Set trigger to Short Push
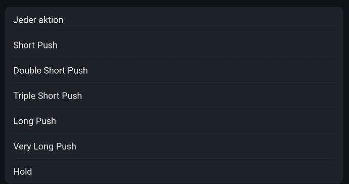The width and height of the screenshot is (349, 184). coord(174,45)
